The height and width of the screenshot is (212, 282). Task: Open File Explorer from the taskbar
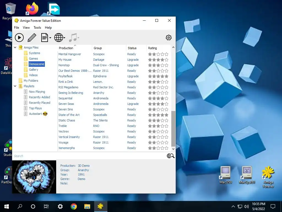(x=87, y=206)
